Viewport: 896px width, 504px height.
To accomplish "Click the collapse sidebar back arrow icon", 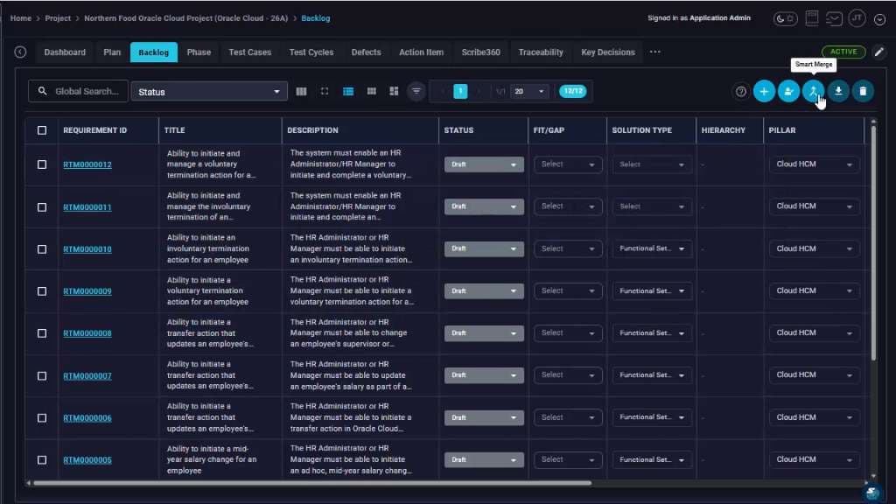I will click(21, 52).
